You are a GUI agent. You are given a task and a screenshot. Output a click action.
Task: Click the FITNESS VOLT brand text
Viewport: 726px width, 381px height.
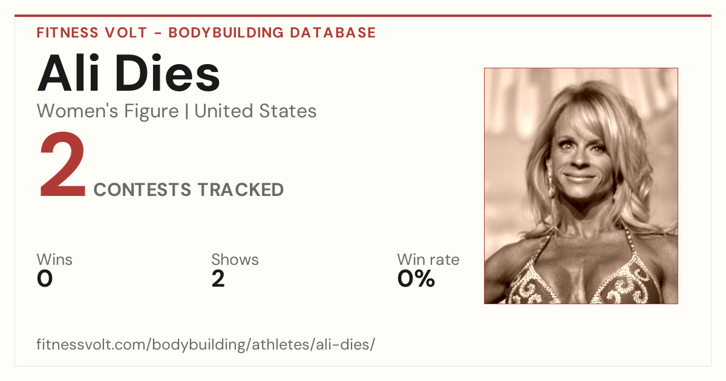click(91, 33)
